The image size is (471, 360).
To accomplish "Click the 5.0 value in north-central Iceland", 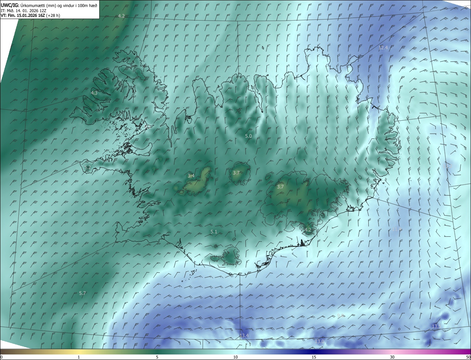I will coord(248,136).
